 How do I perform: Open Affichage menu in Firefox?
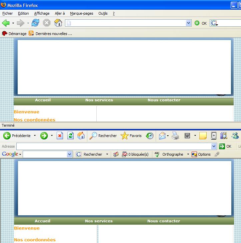[42, 13]
